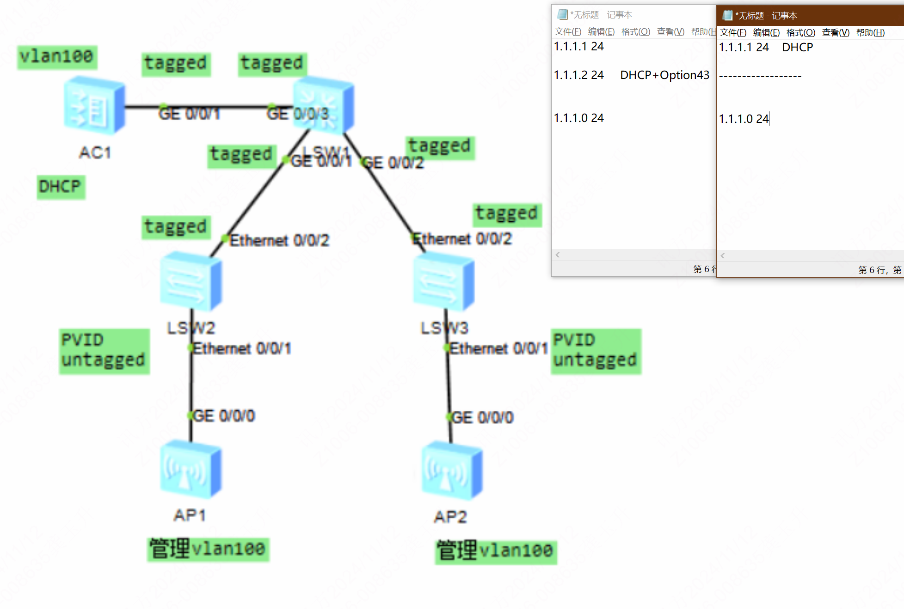
Task: Open 格式(O) menu in back Notepad
Action: [x=636, y=32]
